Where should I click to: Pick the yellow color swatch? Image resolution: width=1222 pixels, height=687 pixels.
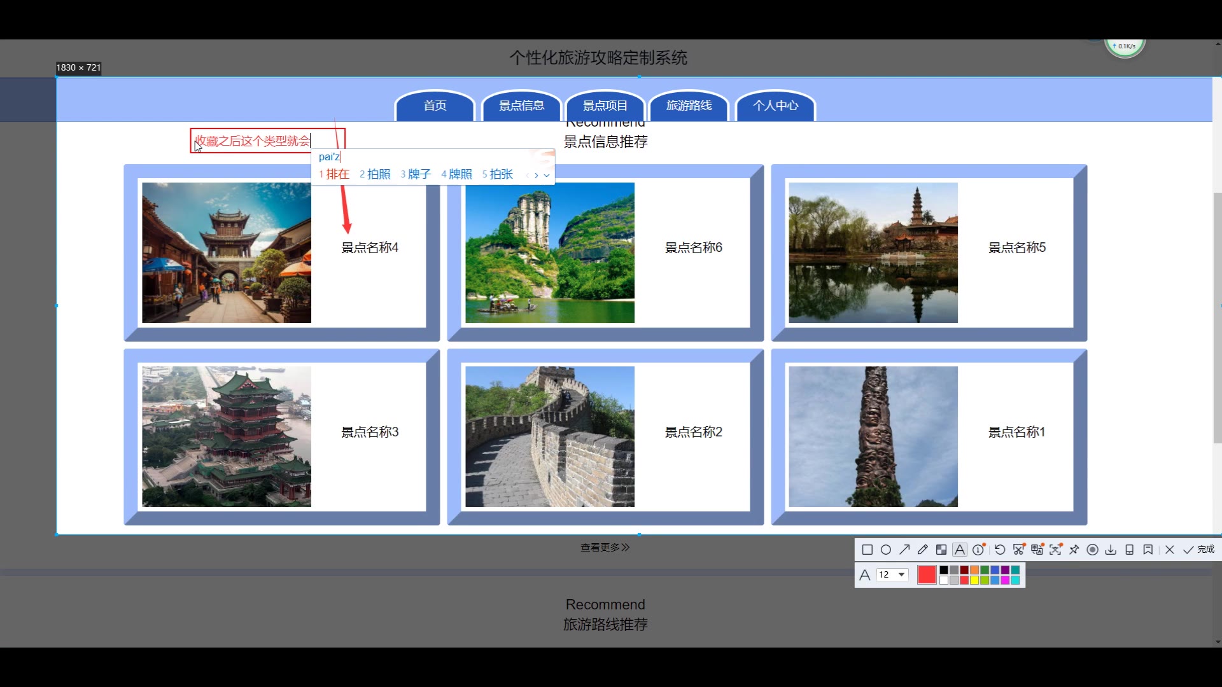(974, 580)
